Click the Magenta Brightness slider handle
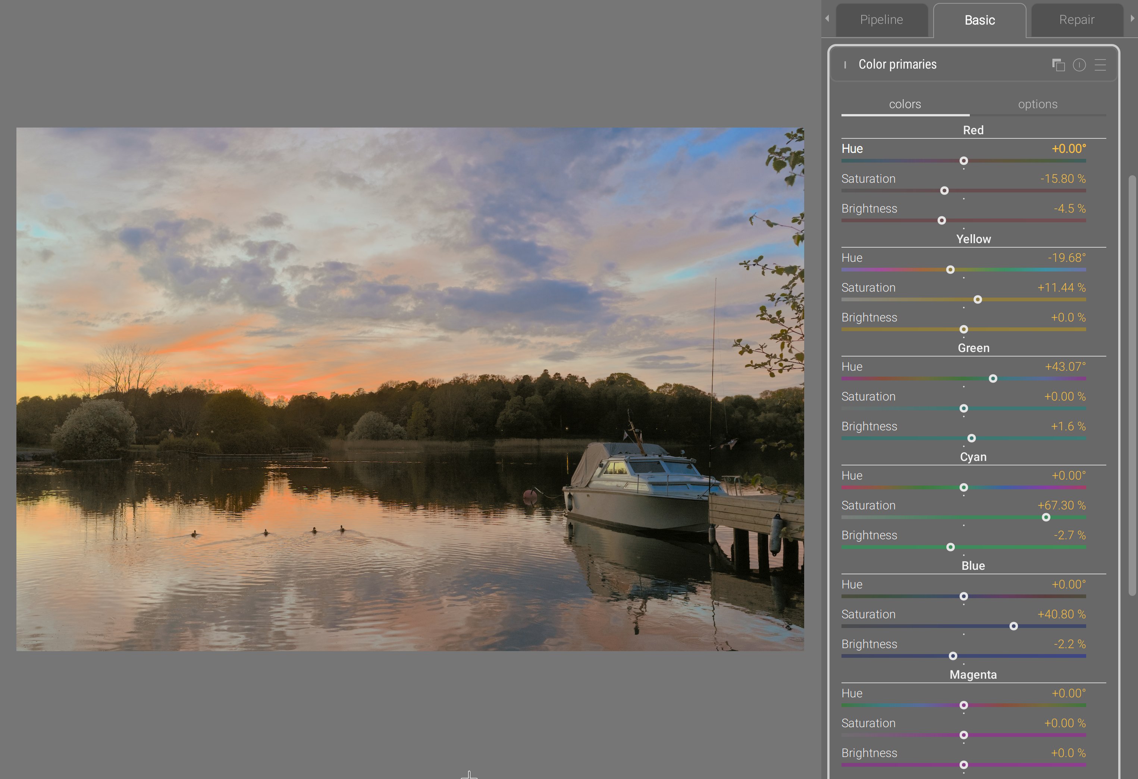Screen dimensions: 1138x779 [x=963, y=765]
